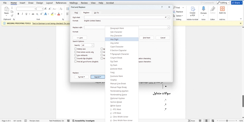Viewport: 244px width, 122px height.
Task: Open the Find what dropdown arrow
Action: [x=169, y=17]
